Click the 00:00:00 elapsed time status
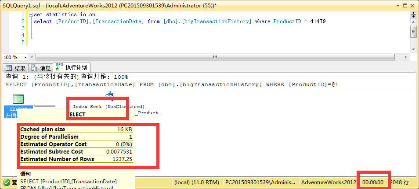Image resolution: width=419 pixels, height=189 pixels. pyautogui.click(x=373, y=182)
